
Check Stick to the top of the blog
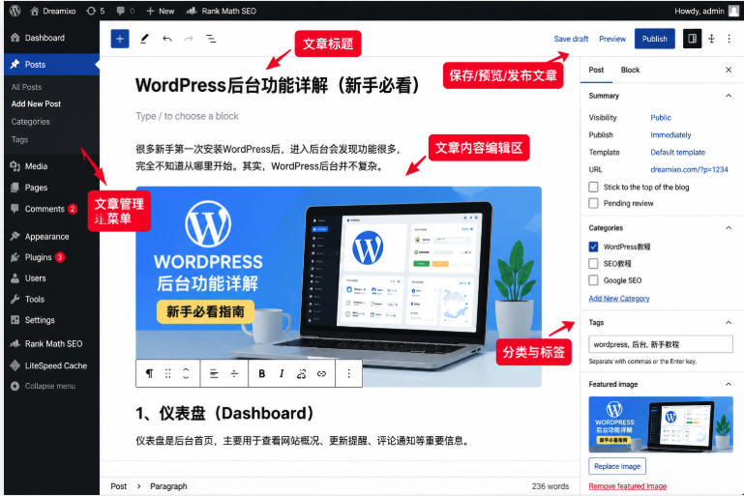[593, 187]
